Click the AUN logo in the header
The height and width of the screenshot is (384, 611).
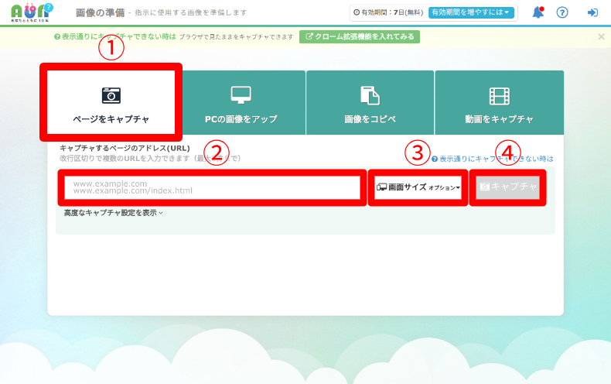click(32, 12)
